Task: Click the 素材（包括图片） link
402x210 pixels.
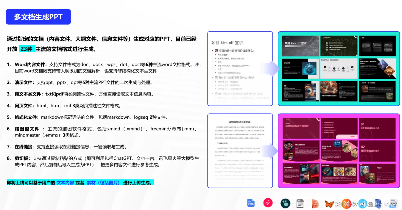Action: 103,183
